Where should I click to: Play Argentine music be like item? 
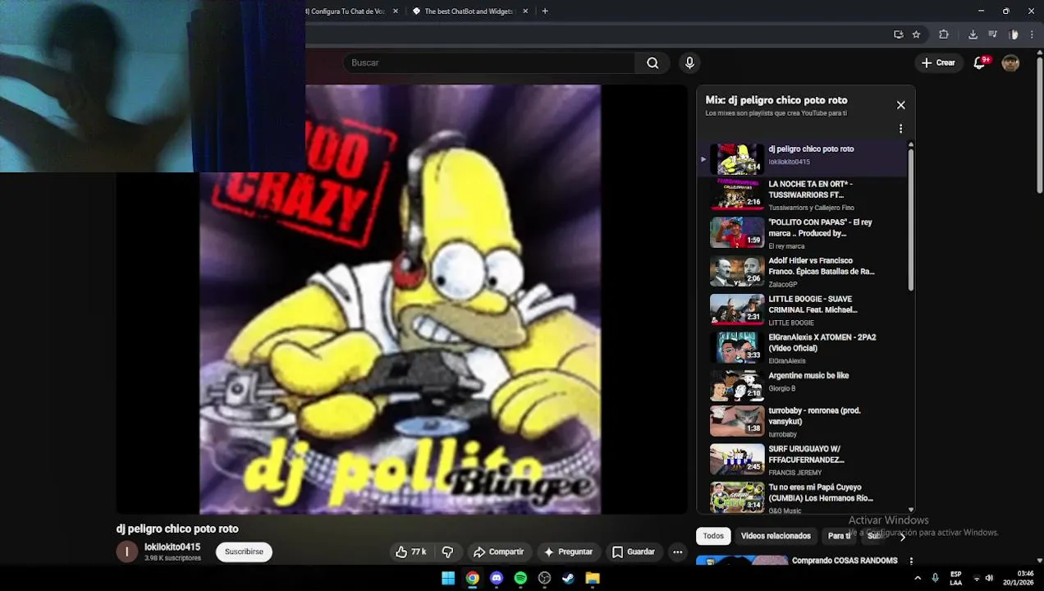click(803, 385)
